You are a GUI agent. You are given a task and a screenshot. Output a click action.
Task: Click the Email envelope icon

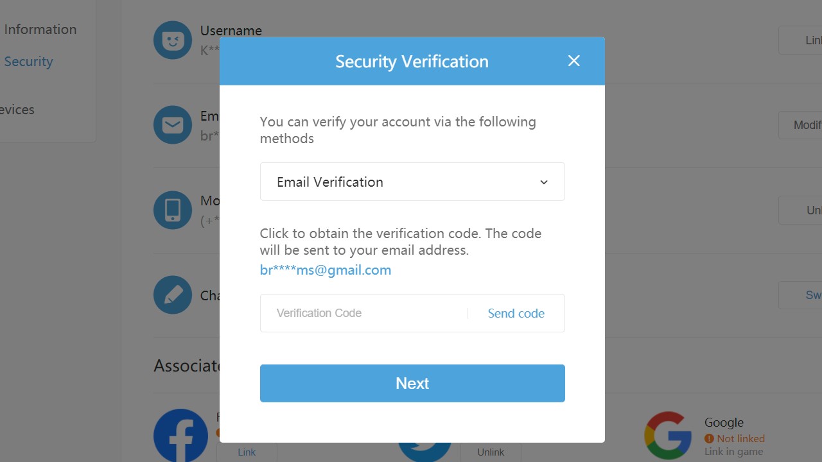[x=173, y=124]
